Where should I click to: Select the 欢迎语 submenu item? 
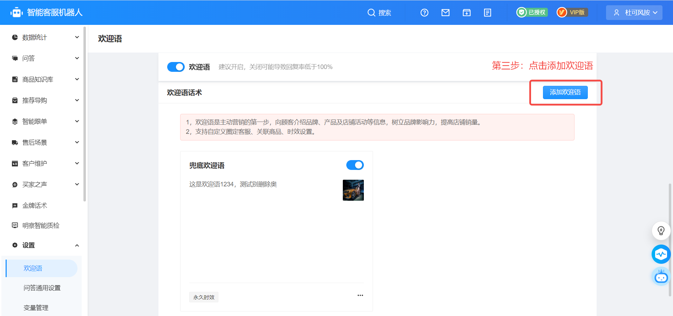42,268
